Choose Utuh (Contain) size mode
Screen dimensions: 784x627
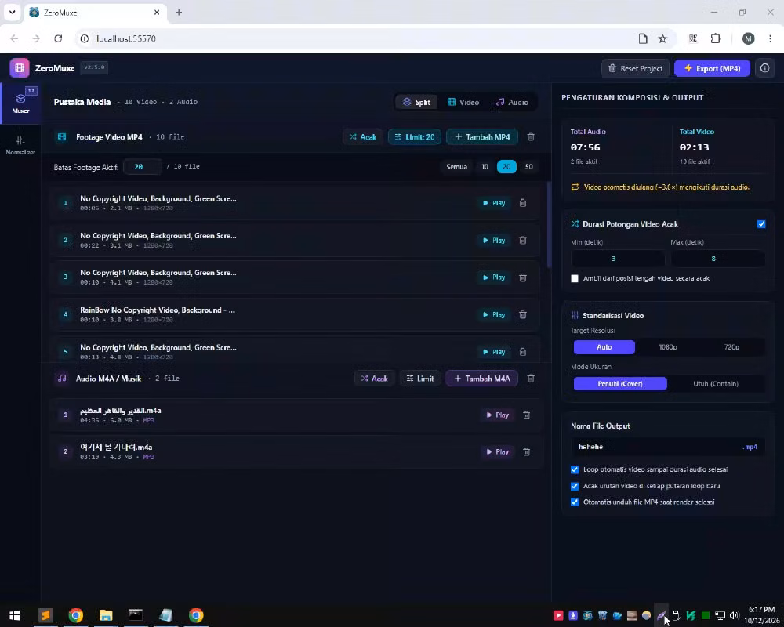[x=716, y=383]
